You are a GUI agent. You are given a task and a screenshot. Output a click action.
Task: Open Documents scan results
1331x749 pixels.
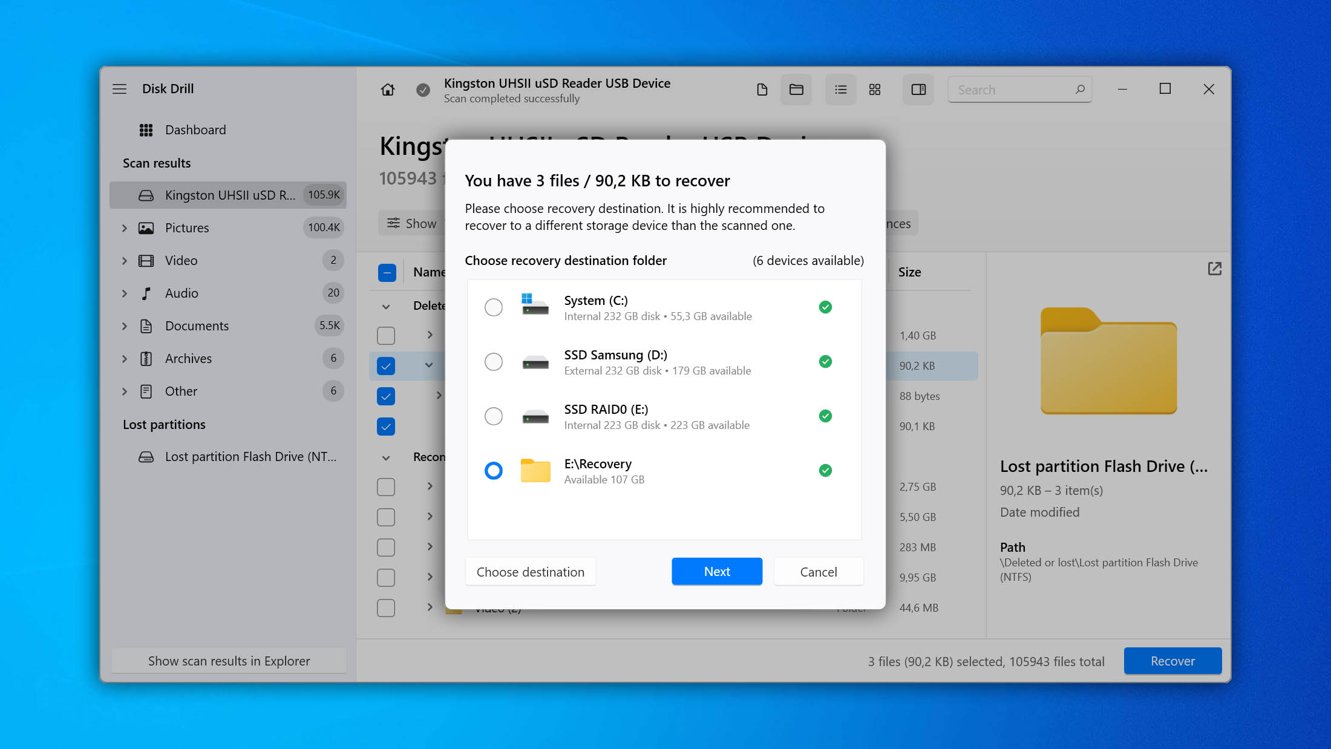pyautogui.click(x=228, y=326)
